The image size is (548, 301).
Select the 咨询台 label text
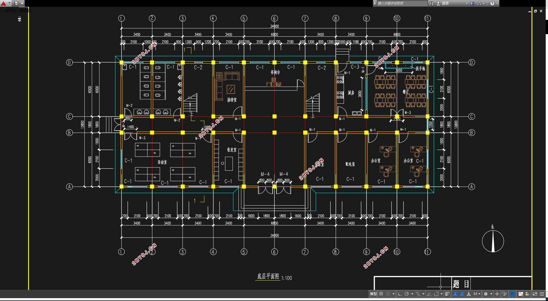coord(275,72)
